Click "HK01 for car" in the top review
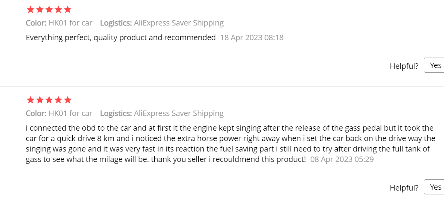This screenshot has width=444, height=206. (70, 23)
